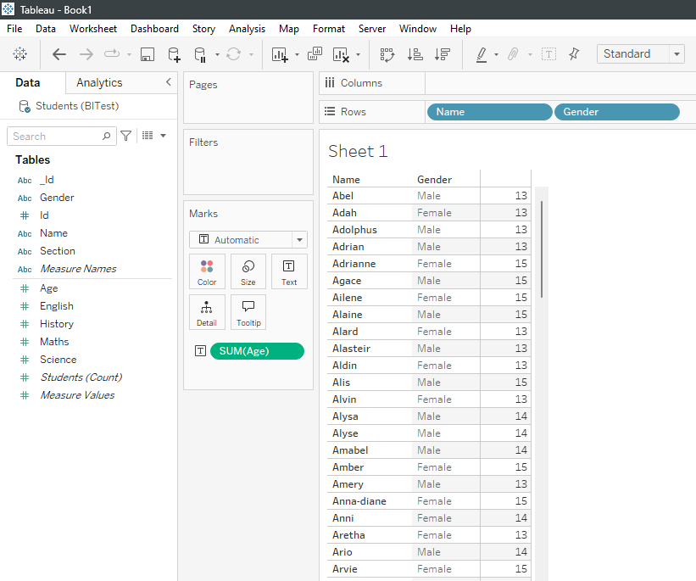Switch to the Data tab
The width and height of the screenshot is (696, 581).
[27, 82]
